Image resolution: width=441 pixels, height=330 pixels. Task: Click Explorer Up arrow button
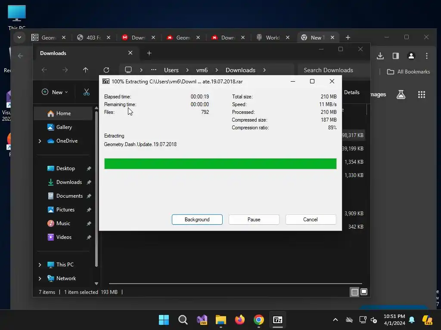[86, 70]
